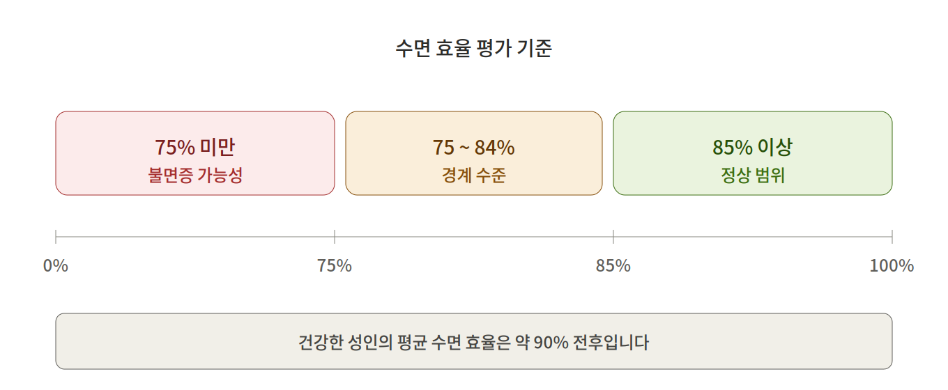Select the red 75% 미만 box
This screenshot has height=390, width=948.
pos(195,153)
